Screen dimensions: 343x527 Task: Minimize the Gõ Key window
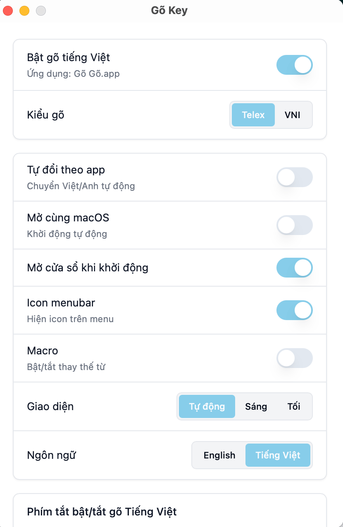click(x=24, y=11)
